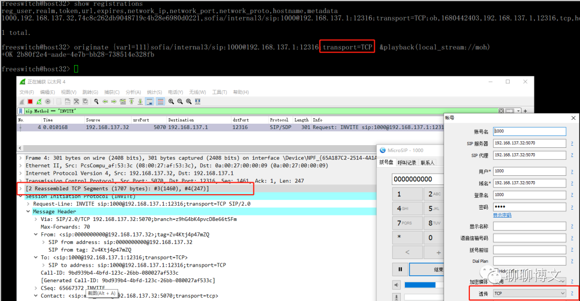This screenshot has width=580, height=301.
Task: Open 统计(S) menu in Wireshark
Action: tap(154, 92)
